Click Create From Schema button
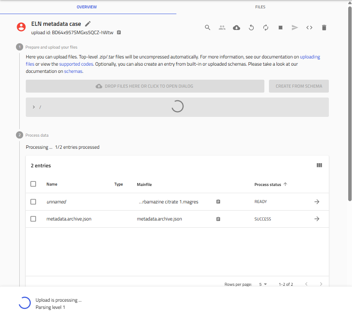Screen dimensions: 352x318 [x=299, y=86]
